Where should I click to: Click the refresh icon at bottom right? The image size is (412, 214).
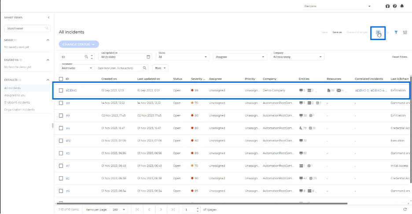coord(405,209)
